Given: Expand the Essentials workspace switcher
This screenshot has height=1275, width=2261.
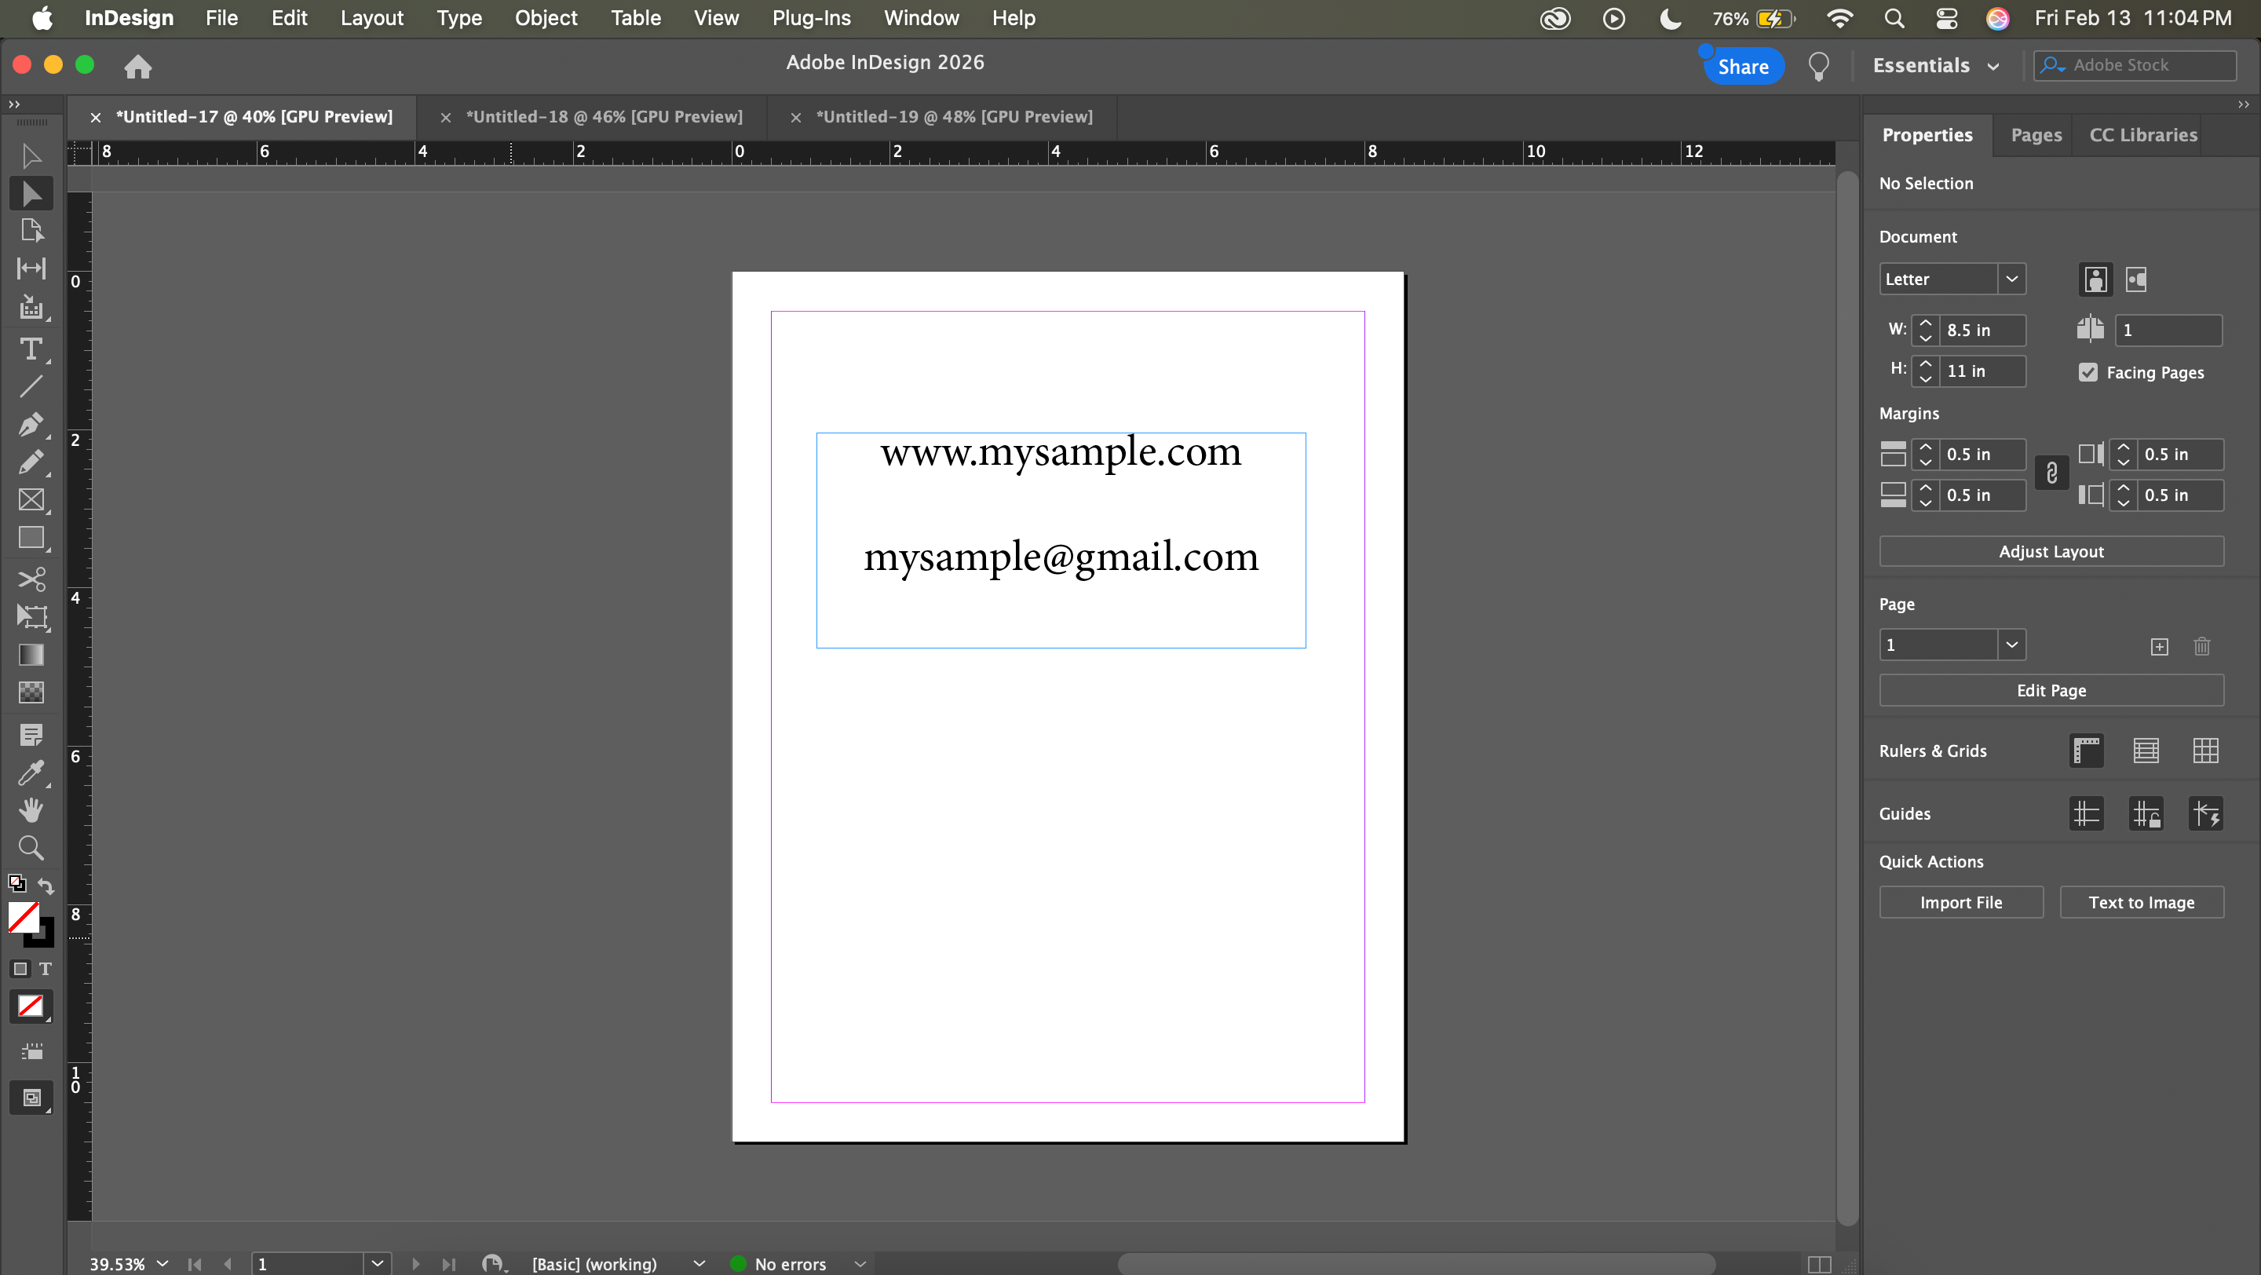Looking at the screenshot, I should click(1935, 66).
